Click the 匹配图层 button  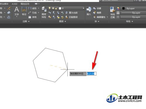pyautogui.click(x=72, y=17)
